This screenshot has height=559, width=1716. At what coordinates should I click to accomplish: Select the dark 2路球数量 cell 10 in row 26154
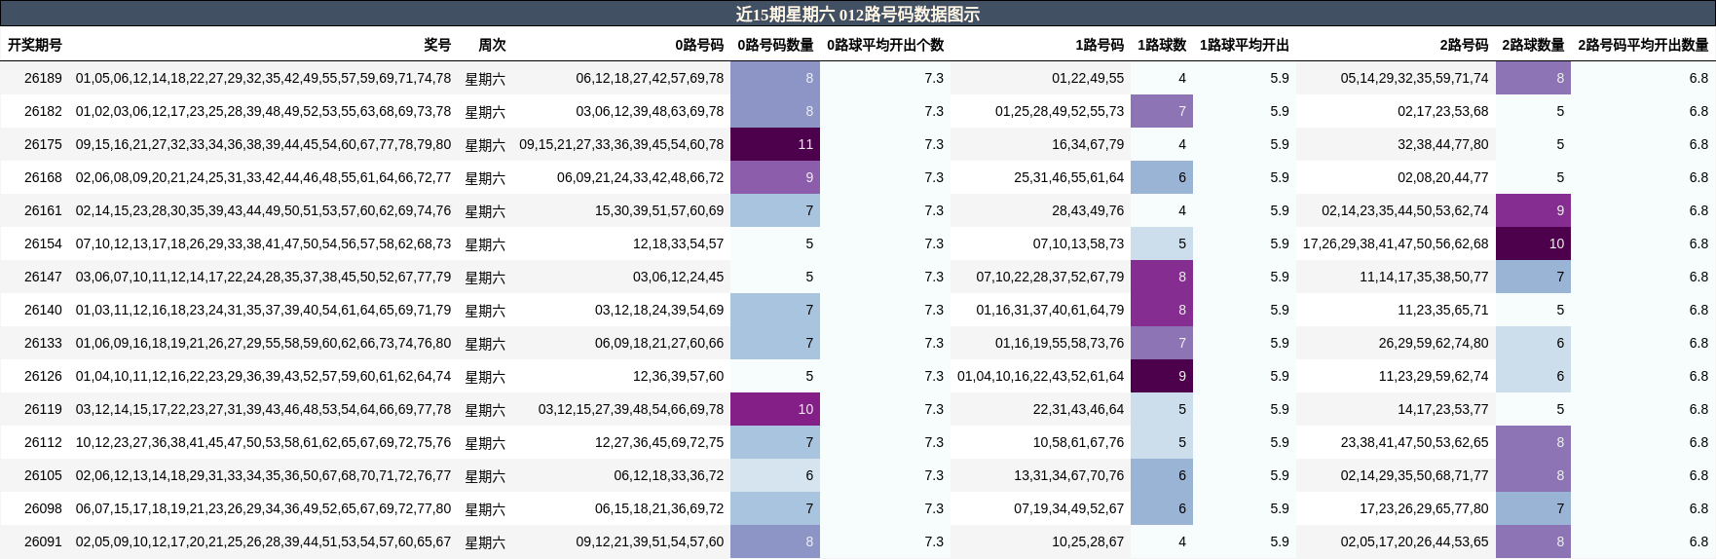click(1533, 243)
